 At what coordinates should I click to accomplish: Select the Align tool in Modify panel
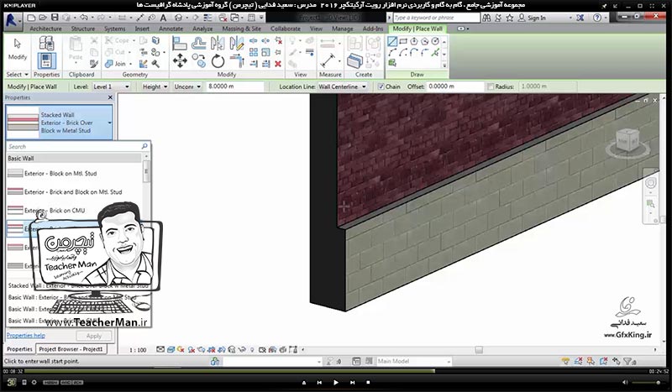(180, 44)
